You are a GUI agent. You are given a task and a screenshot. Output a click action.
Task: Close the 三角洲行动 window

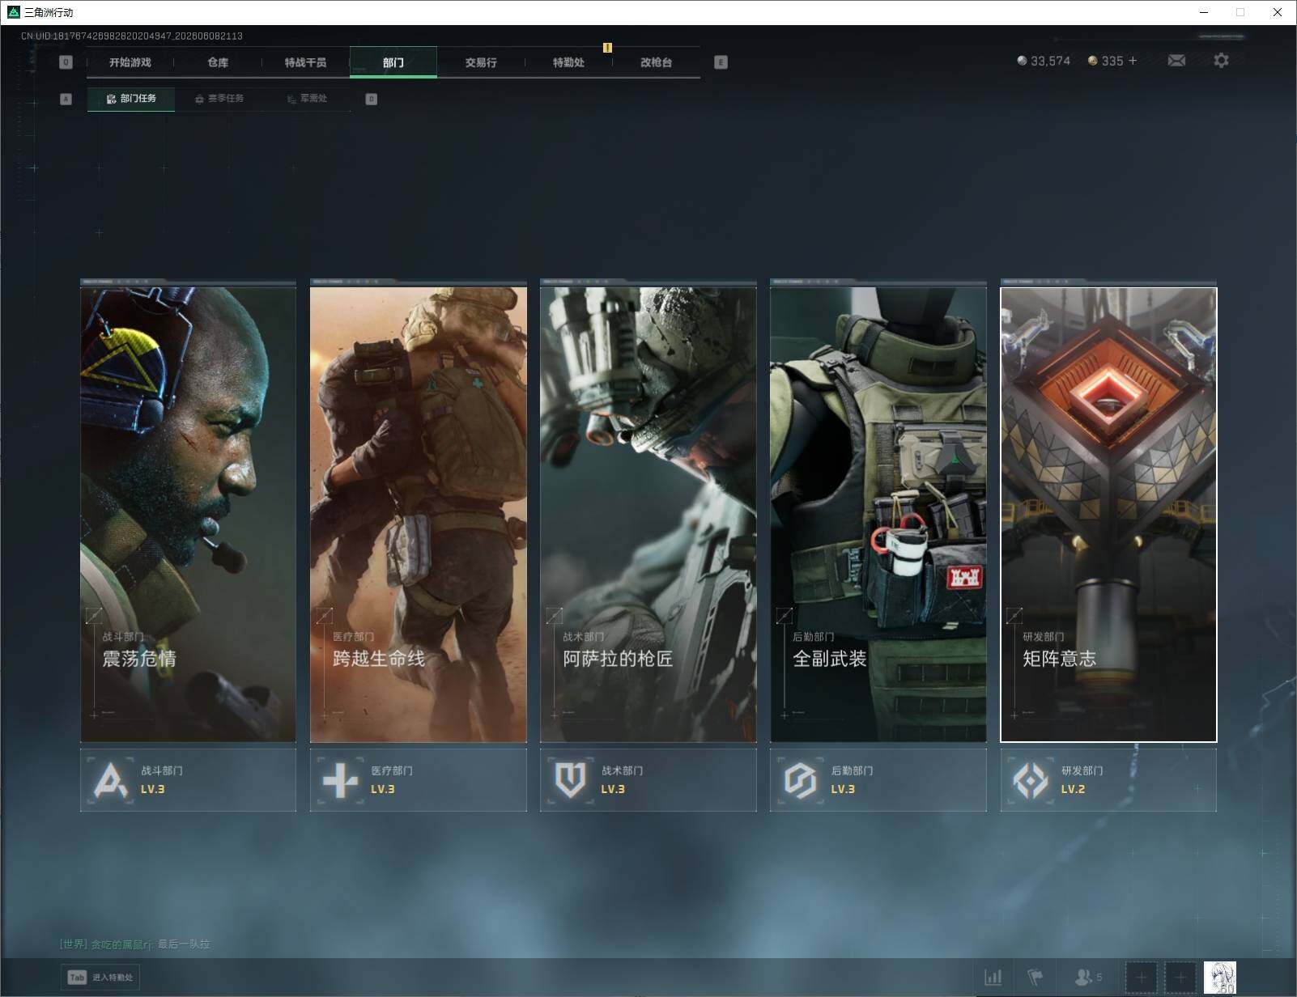tap(1278, 12)
